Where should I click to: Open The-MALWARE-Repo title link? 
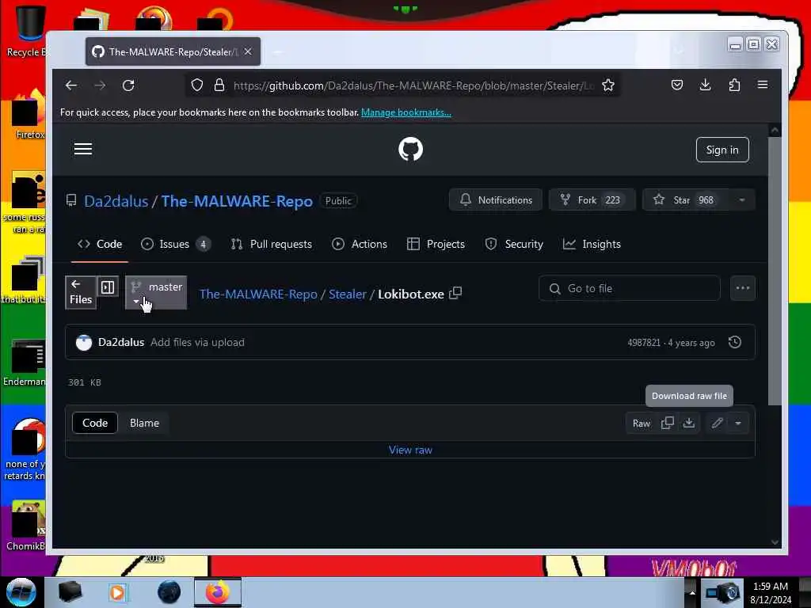tap(237, 201)
